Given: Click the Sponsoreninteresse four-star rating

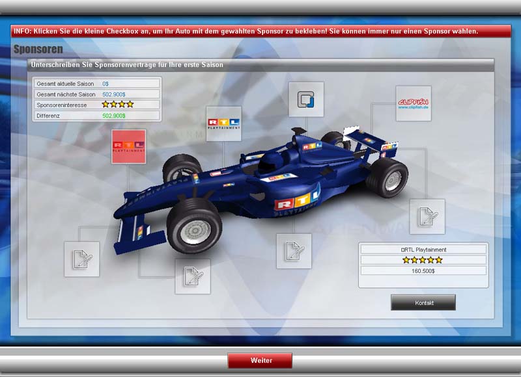Looking at the screenshot, I should click(x=117, y=104).
